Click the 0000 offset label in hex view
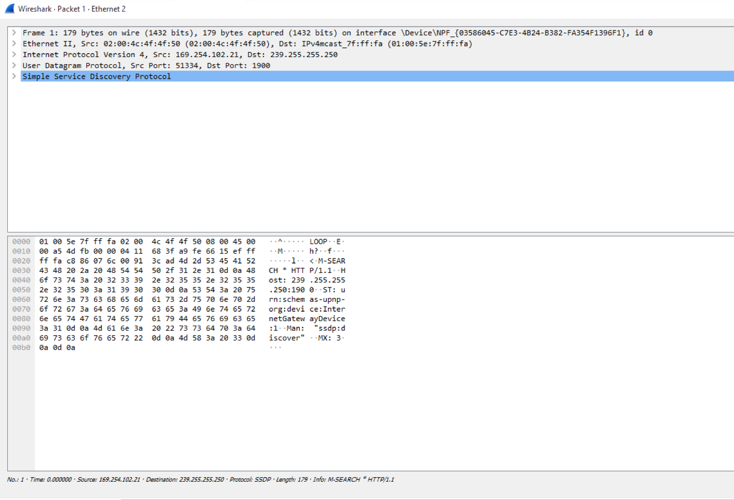 [20, 241]
